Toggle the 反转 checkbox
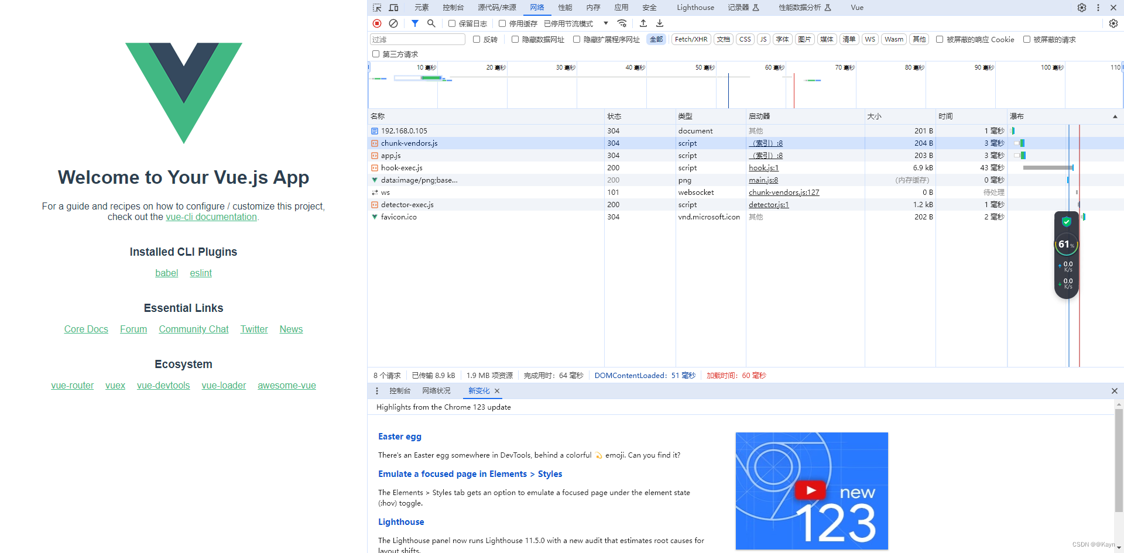Screen dimensions: 1124x553 point(477,39)
